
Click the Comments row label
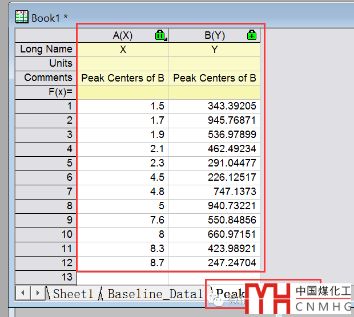(x=46, y=78)
